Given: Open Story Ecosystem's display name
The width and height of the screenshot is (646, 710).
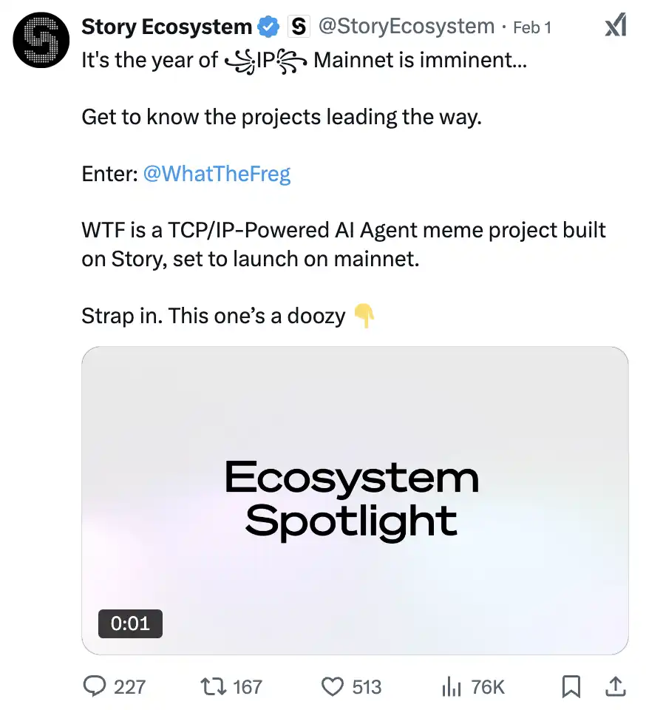Looking at the screenshot, I should coord(168,25).
